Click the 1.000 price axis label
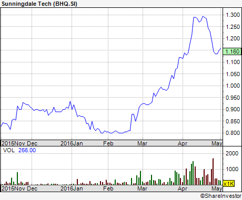Image resolution: width=242 pixels, height=200 pixels. pos(233,86)
